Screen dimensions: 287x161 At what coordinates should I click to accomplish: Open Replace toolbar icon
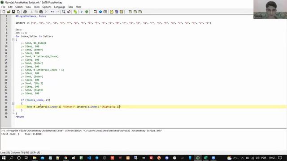[x=69, y=12]
